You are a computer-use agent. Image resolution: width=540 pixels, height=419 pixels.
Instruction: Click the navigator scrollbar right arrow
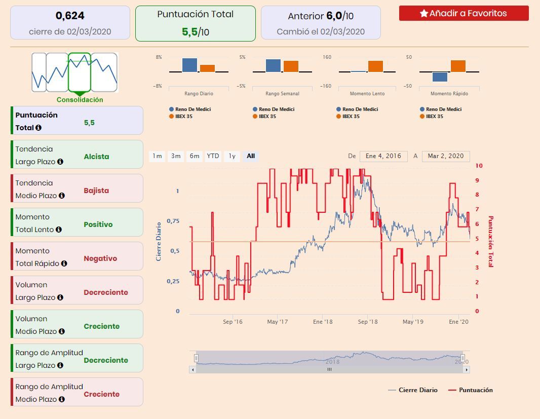coord(467,369)
